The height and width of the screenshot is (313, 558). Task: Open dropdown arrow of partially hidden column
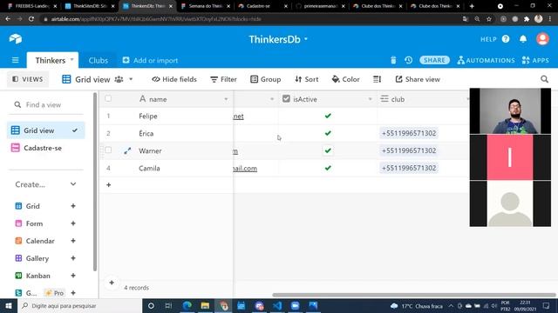(272, 99)
